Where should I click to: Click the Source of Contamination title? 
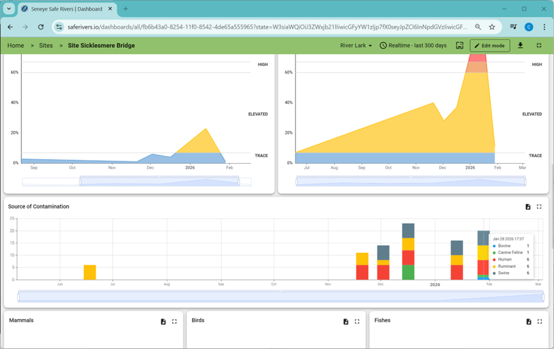pyautogui.click(x=39, y=207)
